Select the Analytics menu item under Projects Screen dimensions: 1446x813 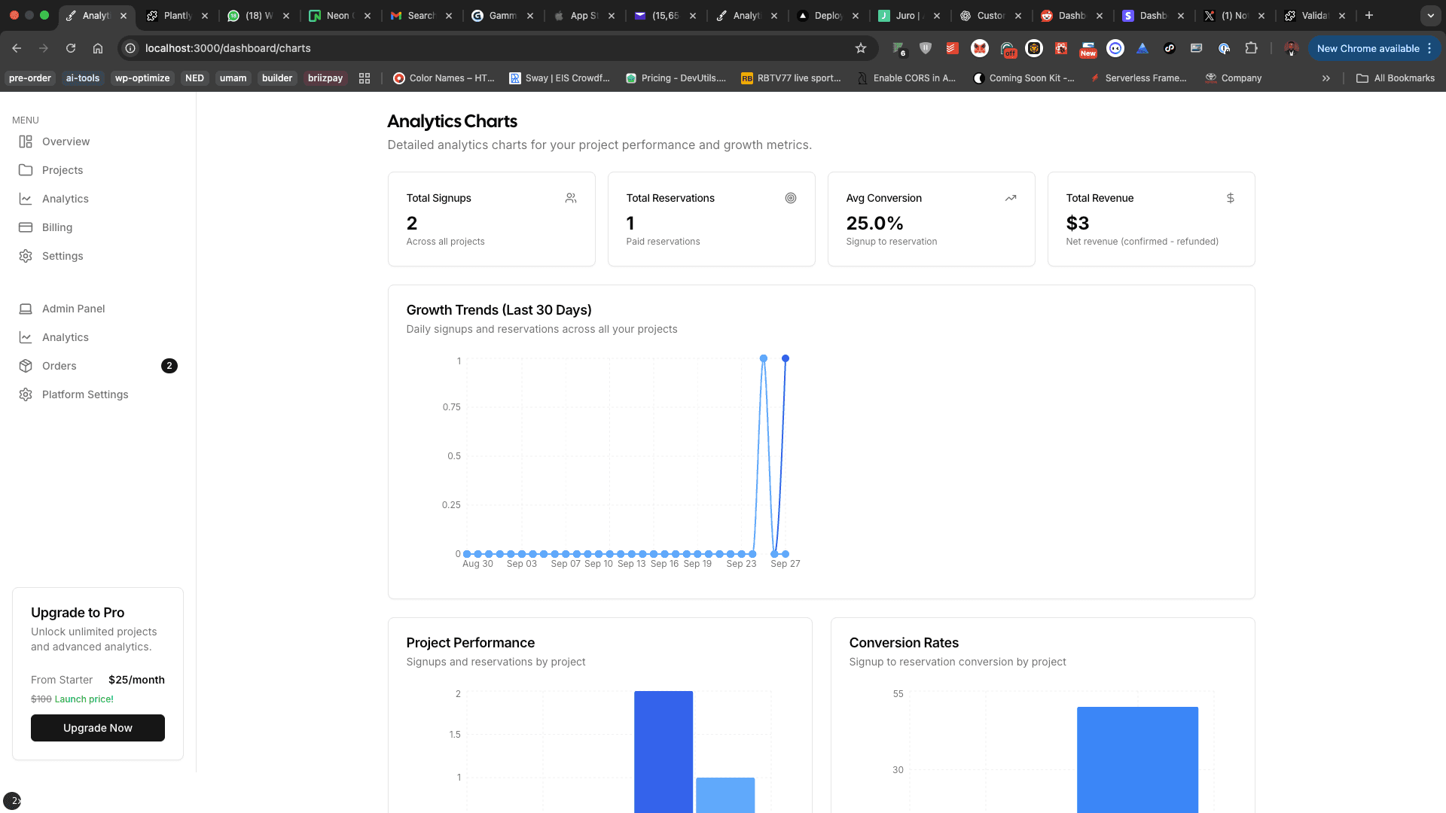pos(65,199)
